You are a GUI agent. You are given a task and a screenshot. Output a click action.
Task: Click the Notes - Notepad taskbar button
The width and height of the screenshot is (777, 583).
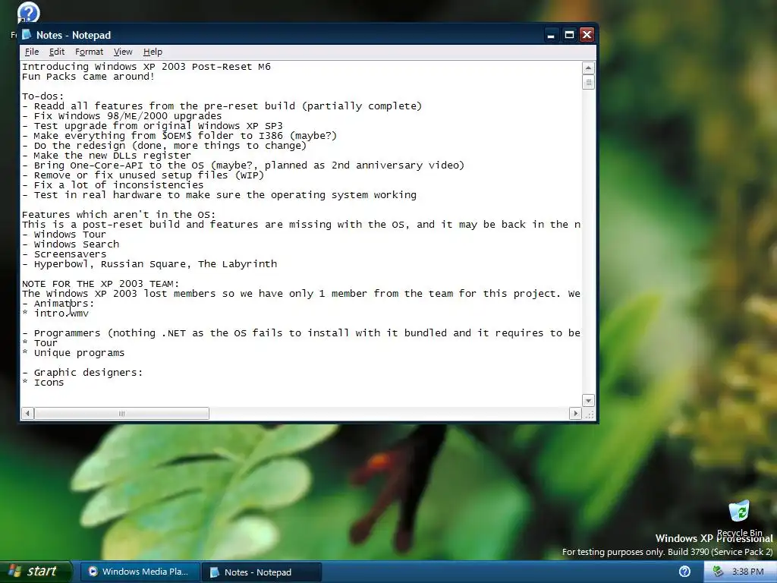262,572
